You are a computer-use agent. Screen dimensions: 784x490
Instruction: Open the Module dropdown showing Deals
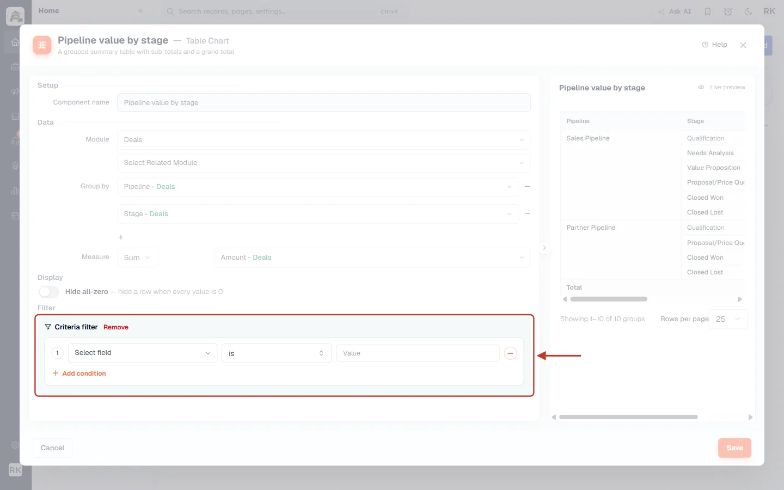324,140
